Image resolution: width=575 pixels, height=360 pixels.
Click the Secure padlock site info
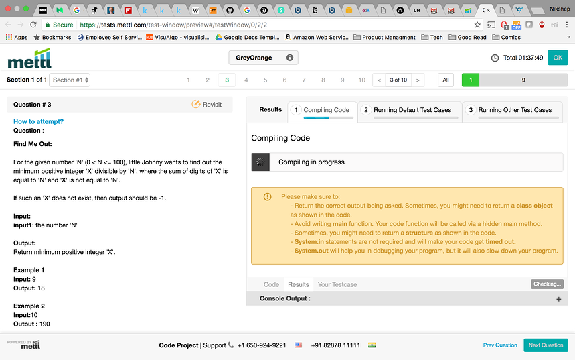(59, 25)
